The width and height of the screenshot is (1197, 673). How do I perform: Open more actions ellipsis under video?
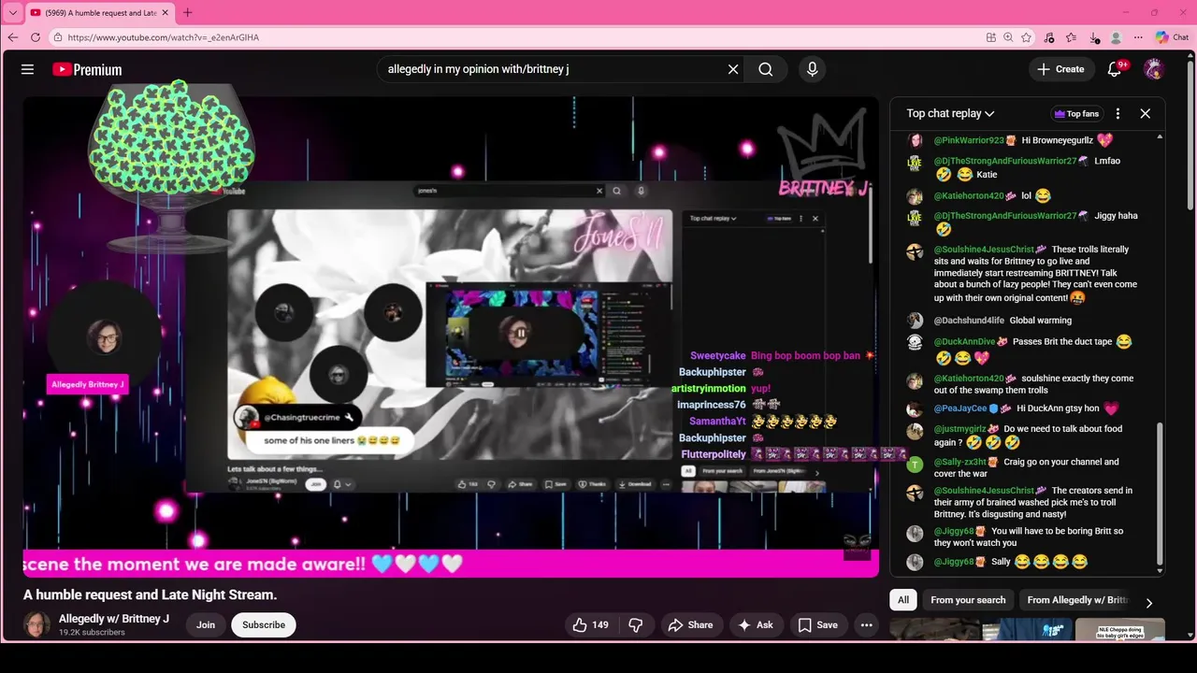[867, 624]
